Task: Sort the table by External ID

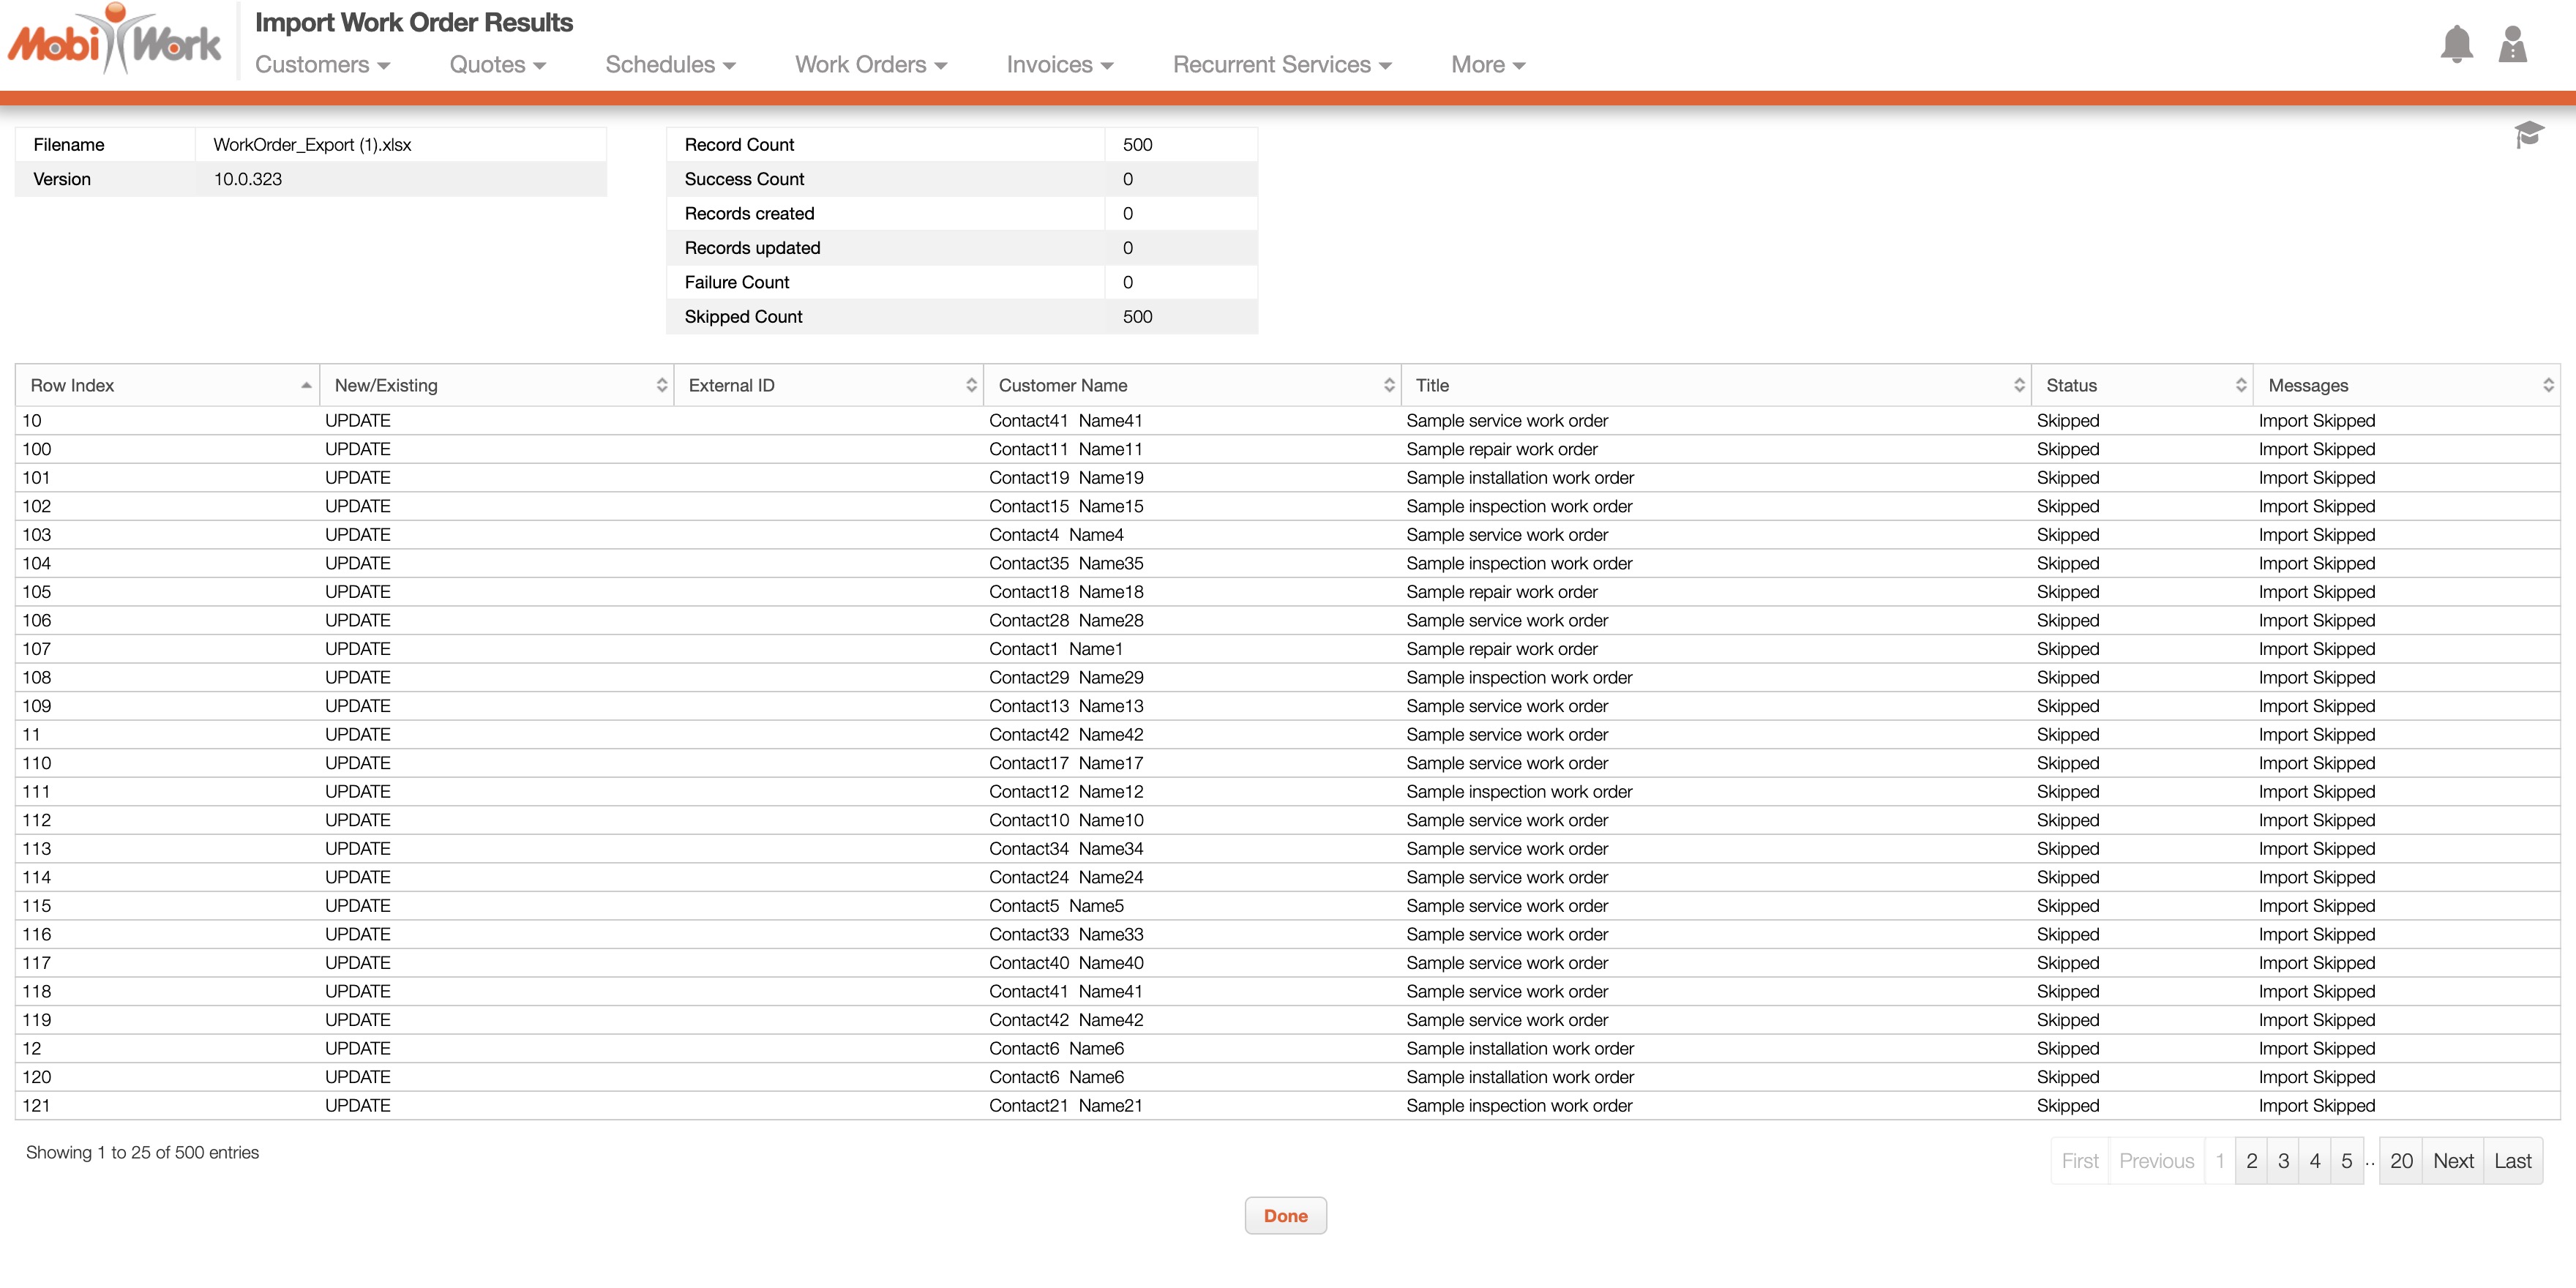Action: tap(970, 386)
